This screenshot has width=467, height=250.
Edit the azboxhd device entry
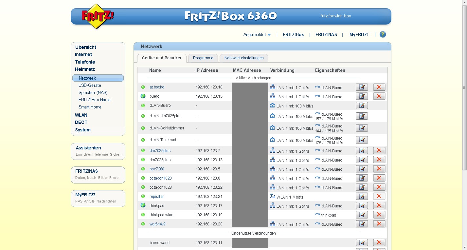point(362,87)
